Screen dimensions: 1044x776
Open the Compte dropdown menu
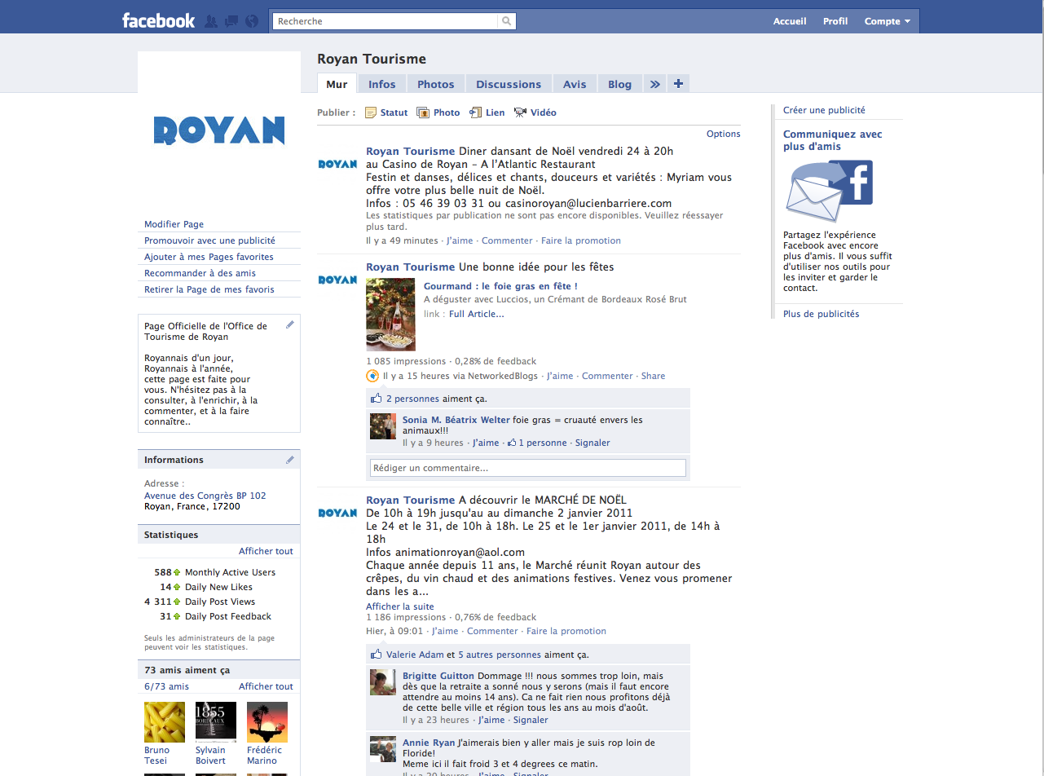[x=888, y=21]
